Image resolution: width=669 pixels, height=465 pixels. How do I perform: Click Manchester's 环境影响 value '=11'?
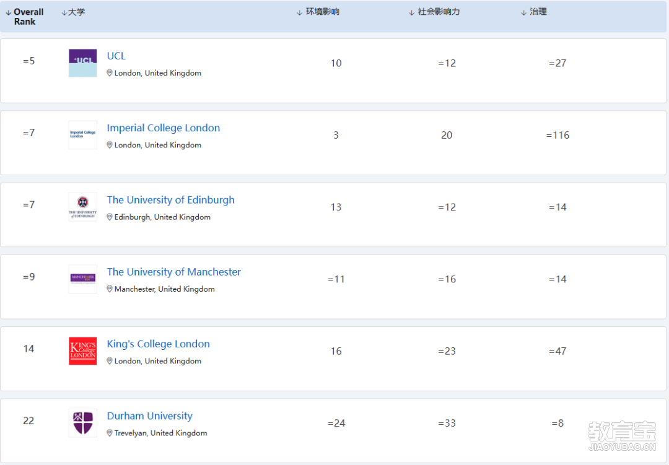(336, 279)
